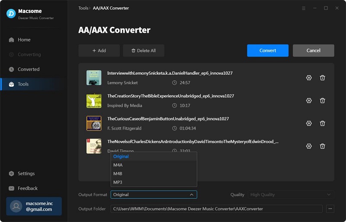Select Original in format dropdown list

[x=154, y=156]
